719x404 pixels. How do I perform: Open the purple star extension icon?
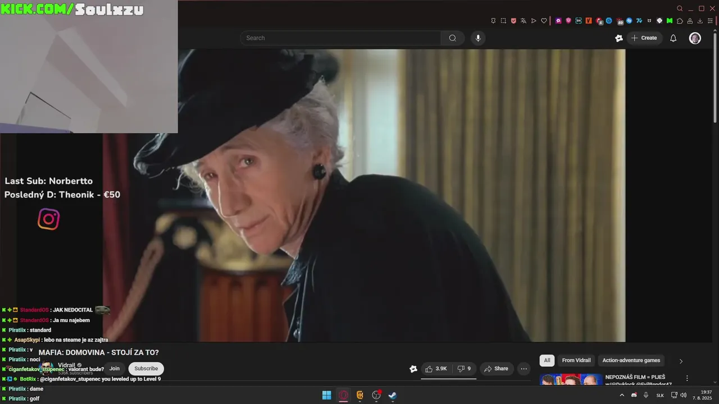coord(558,21)
